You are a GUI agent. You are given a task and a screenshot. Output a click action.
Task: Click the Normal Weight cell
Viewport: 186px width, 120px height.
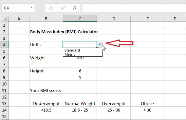tap(80, 103)
